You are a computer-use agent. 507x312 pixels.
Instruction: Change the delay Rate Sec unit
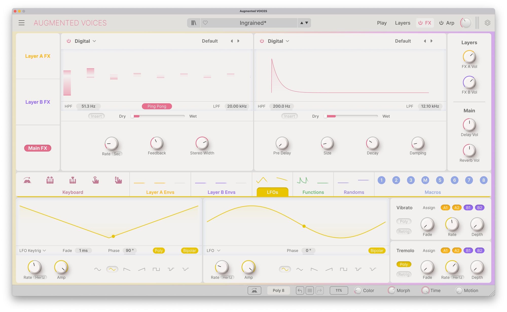[117, 154]
